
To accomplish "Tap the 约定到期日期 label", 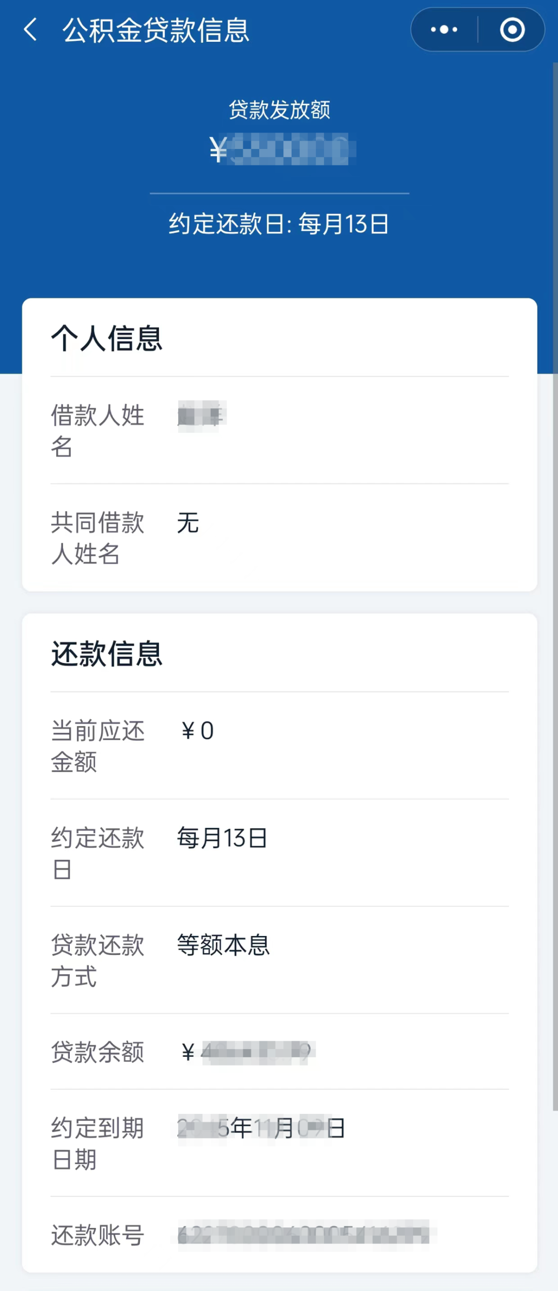I will click(x=97, y=1144).
